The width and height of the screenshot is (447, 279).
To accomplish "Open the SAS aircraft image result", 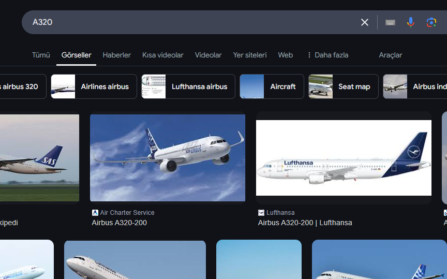I will point(40,158).
